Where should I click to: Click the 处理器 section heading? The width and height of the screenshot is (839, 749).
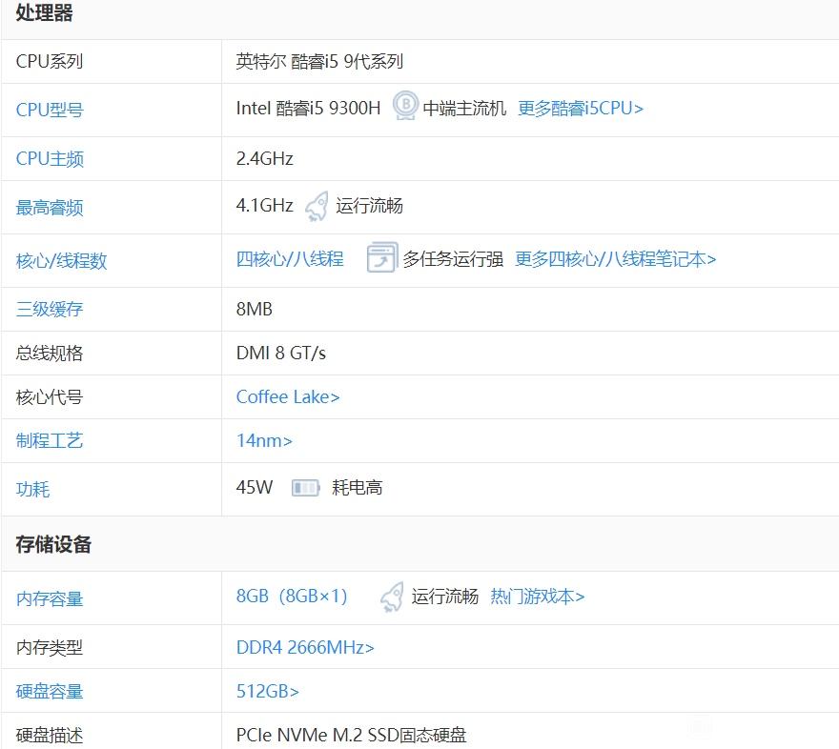45,12
